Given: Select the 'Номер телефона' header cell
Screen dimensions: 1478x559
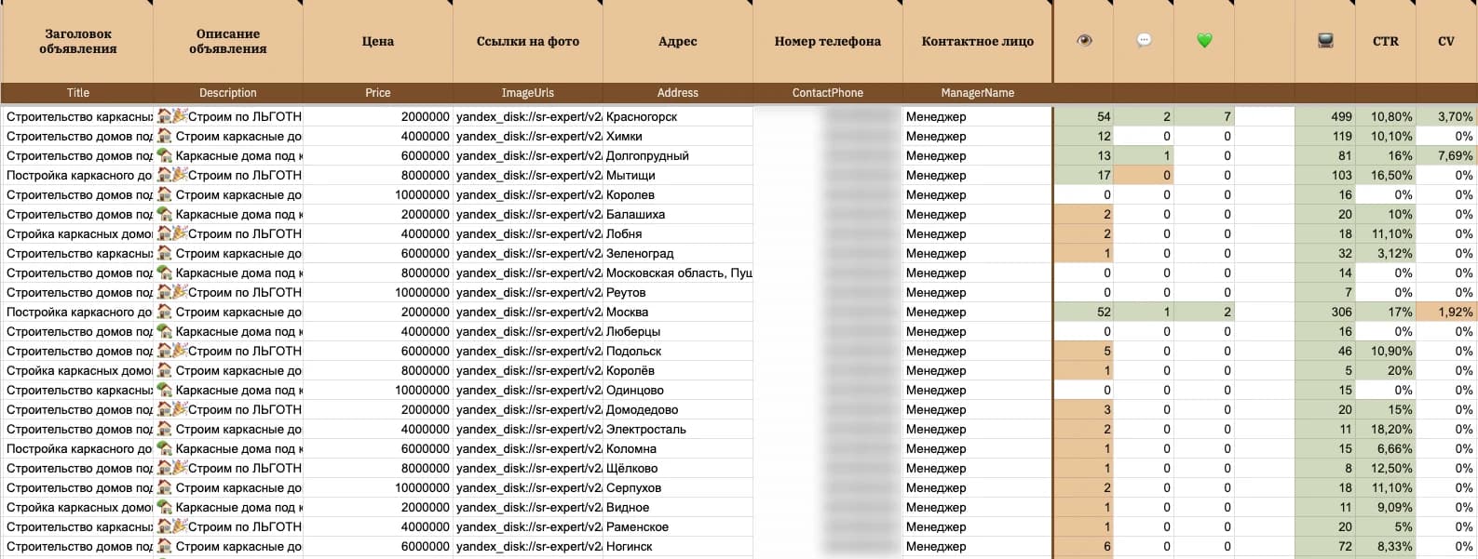Looking at the screenshot, I should click(828, 41).
